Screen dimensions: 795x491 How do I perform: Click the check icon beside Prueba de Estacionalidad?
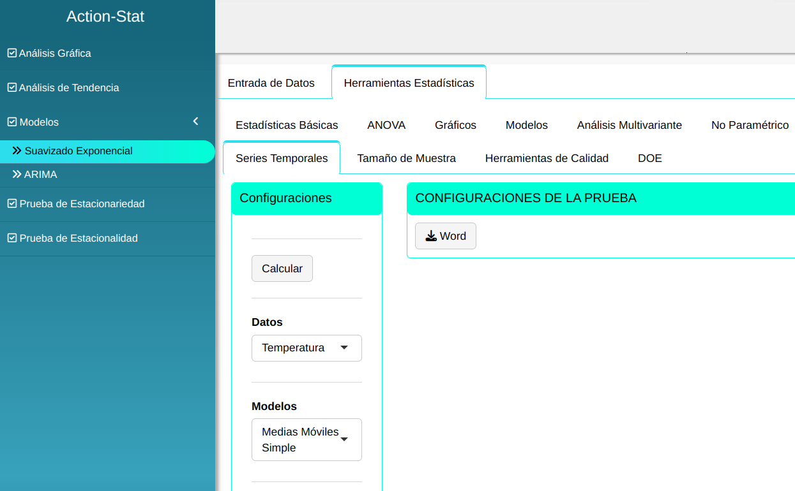tap(11, 238)
